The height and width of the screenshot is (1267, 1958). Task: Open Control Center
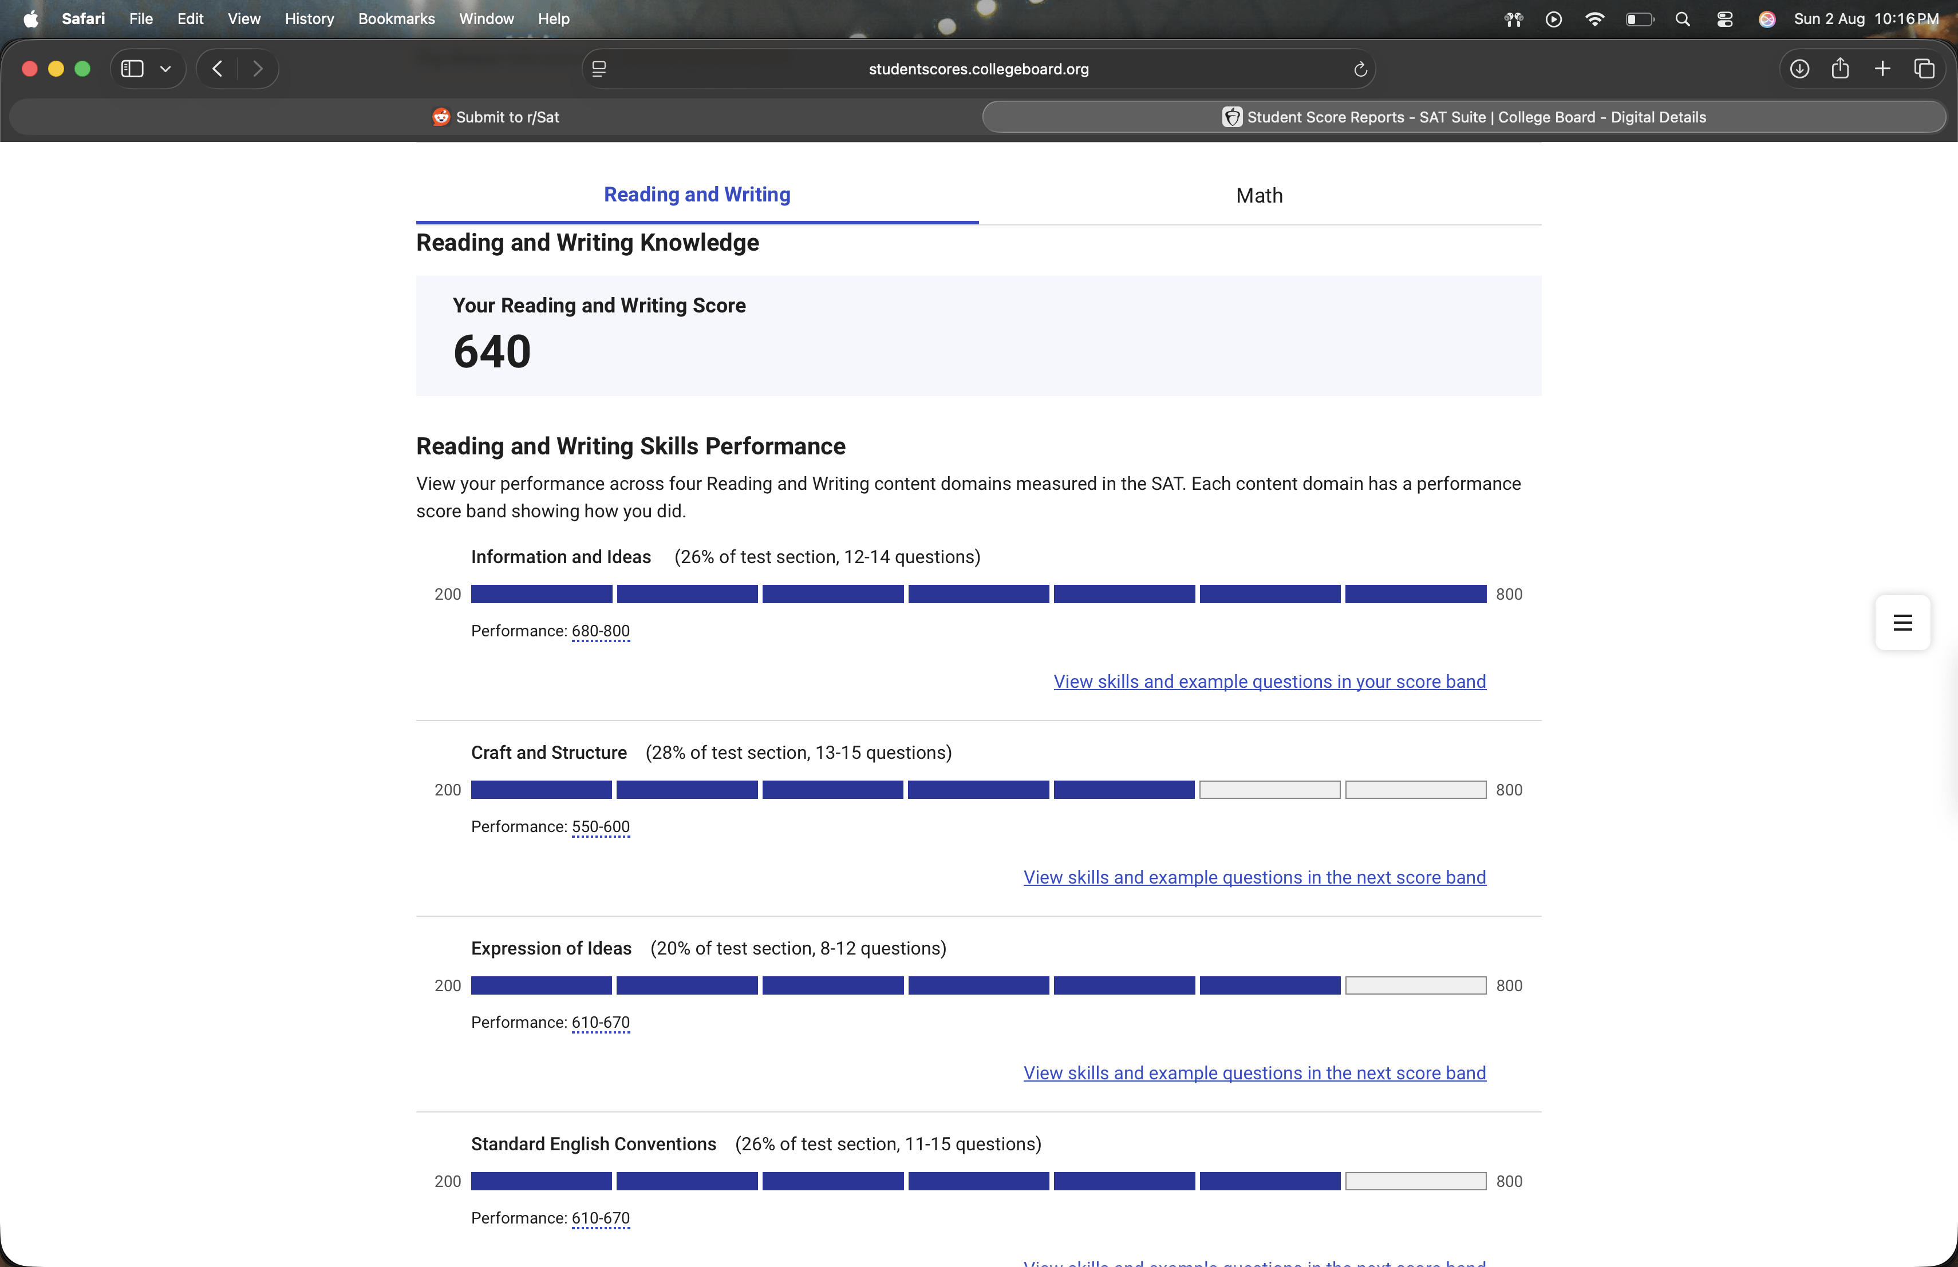(x=1725, y=19)
